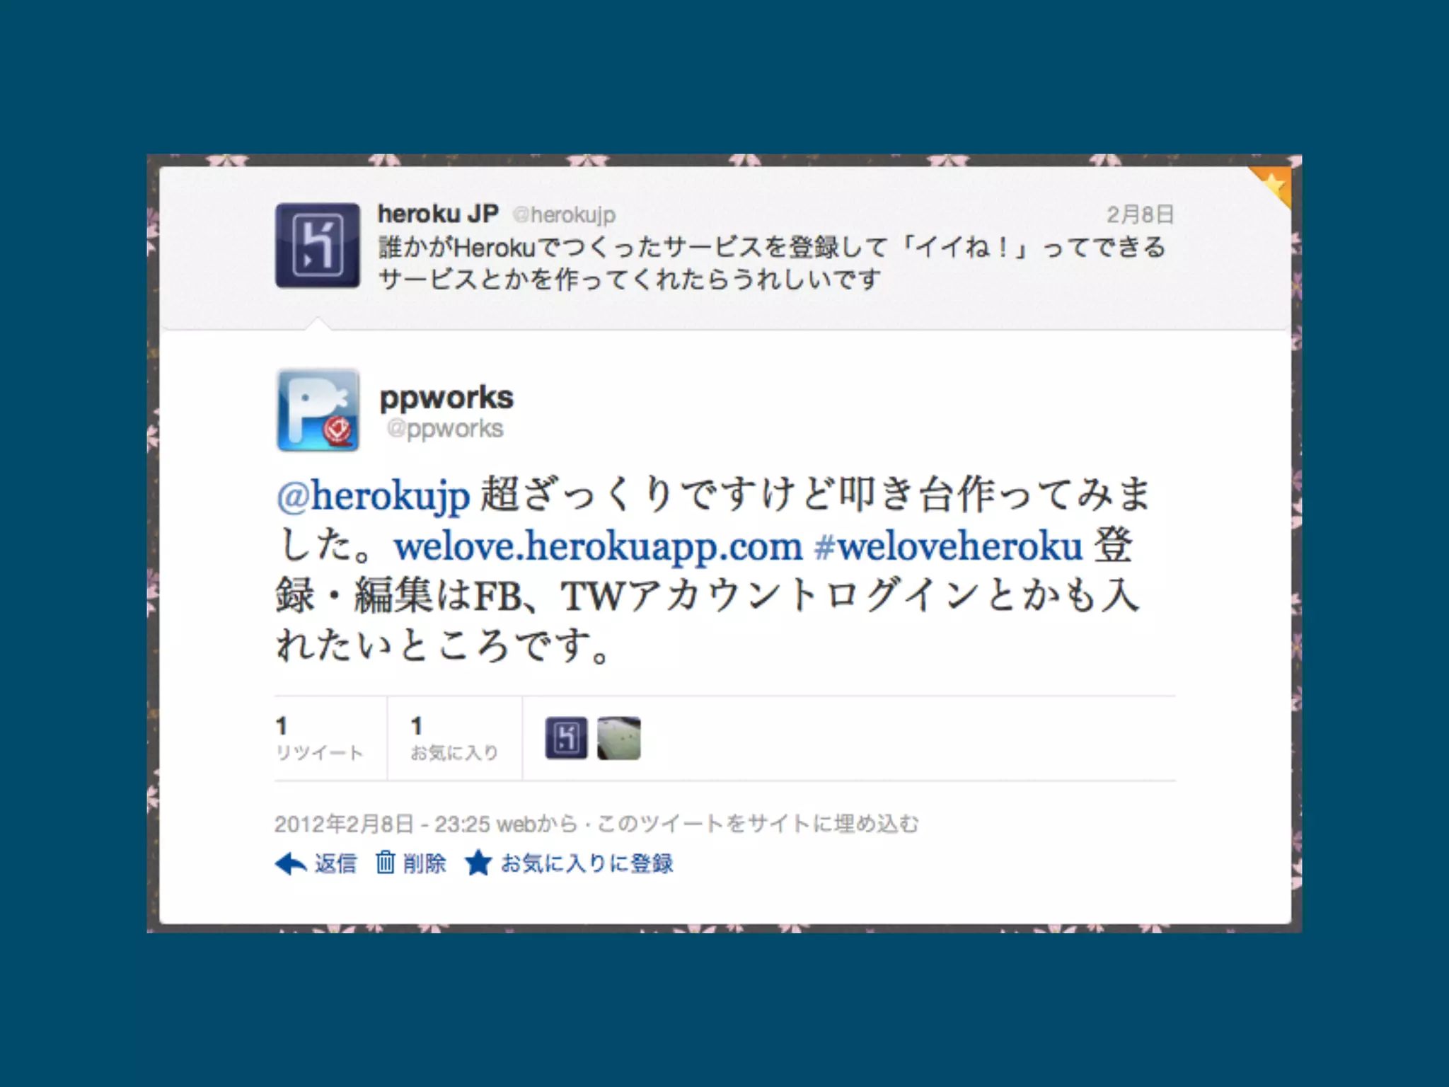Click the heroku JP avatar icon

click(318, 246)
